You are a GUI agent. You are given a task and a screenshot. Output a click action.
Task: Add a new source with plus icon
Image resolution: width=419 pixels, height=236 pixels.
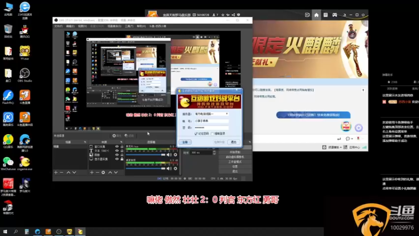pyautogui.click(x=92, y=173)
